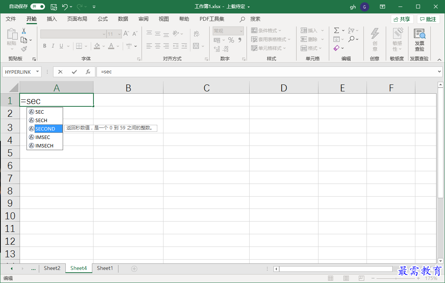Open the 视图 tab
This screenshot has height=283, width=445.
(x=164, y=19)
